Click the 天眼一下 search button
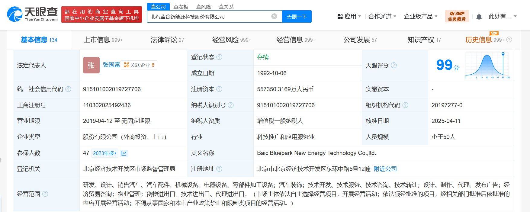530x212 pixels. 297,17
